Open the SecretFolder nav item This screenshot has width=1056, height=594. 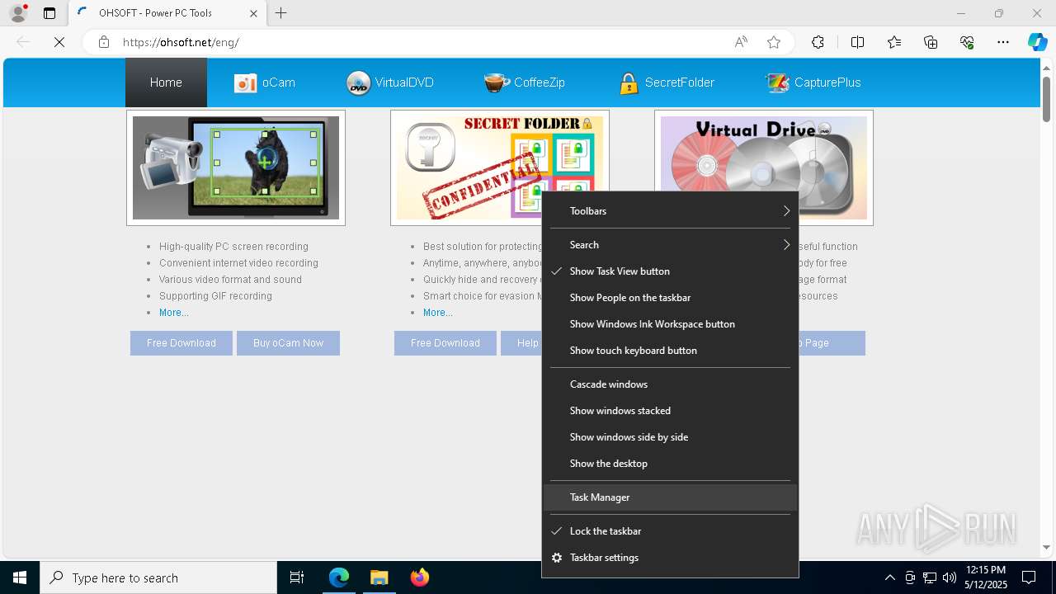tap(667, 82)
